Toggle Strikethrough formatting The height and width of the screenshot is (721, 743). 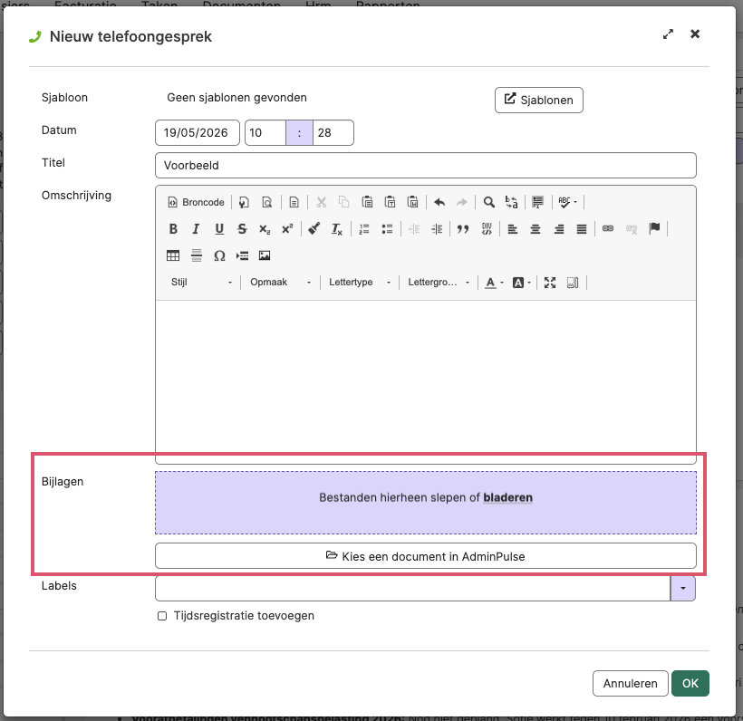click(x=242, y=229)
